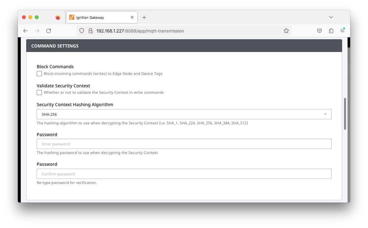
Task: Open the Security Context Hashing Algorithm dropdown
Action: (x=184, y=114)
